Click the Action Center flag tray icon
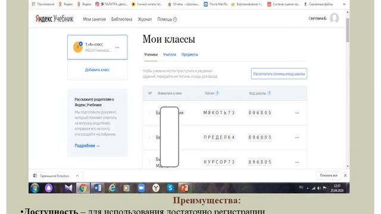The image size is (381, 214). click(324, 188)
